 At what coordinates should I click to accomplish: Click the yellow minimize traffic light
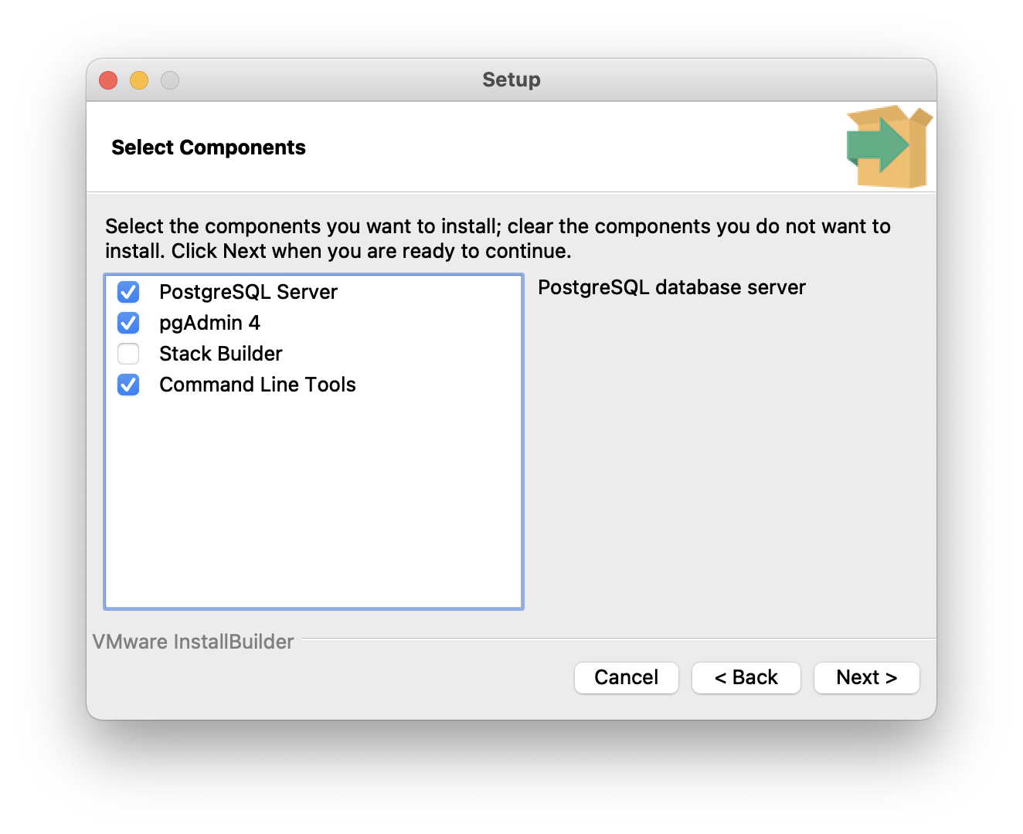point(139,80)
